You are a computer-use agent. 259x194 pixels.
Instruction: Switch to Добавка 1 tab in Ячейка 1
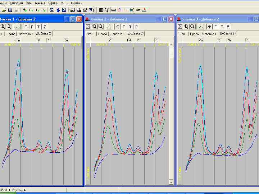[x=26, y=34]
